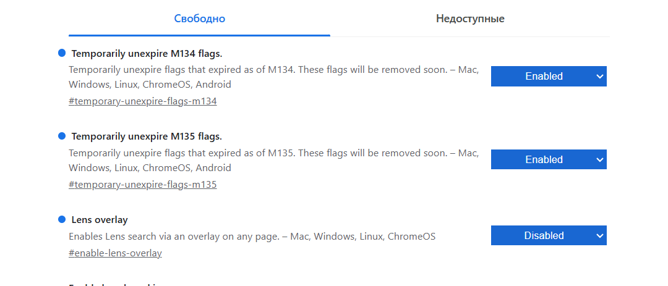Follow the #temporary-unexpire-flags-m134 link
Screen dimensions: 668x286
(142, 101)
